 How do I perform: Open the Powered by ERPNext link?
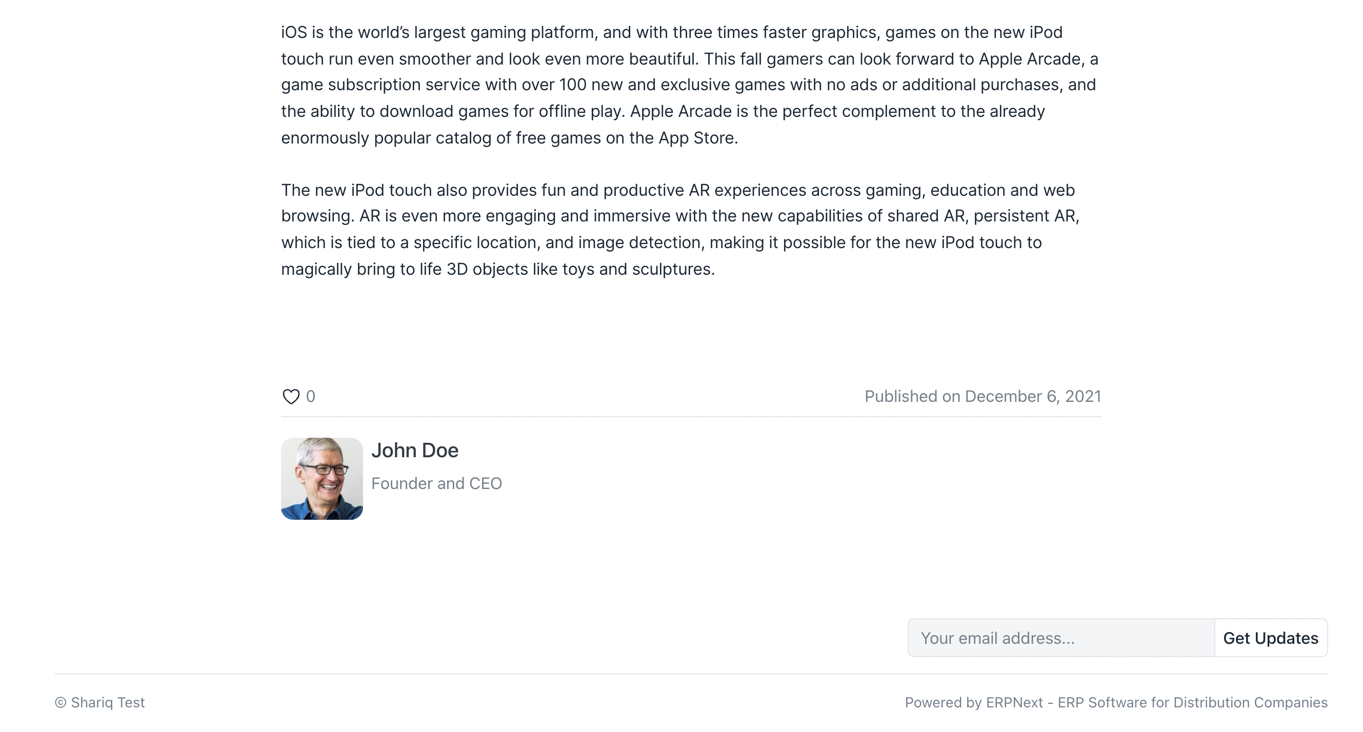(x=974, y=702)
